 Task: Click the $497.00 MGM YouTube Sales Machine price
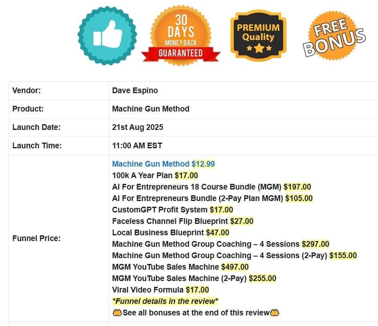(235, 267)
